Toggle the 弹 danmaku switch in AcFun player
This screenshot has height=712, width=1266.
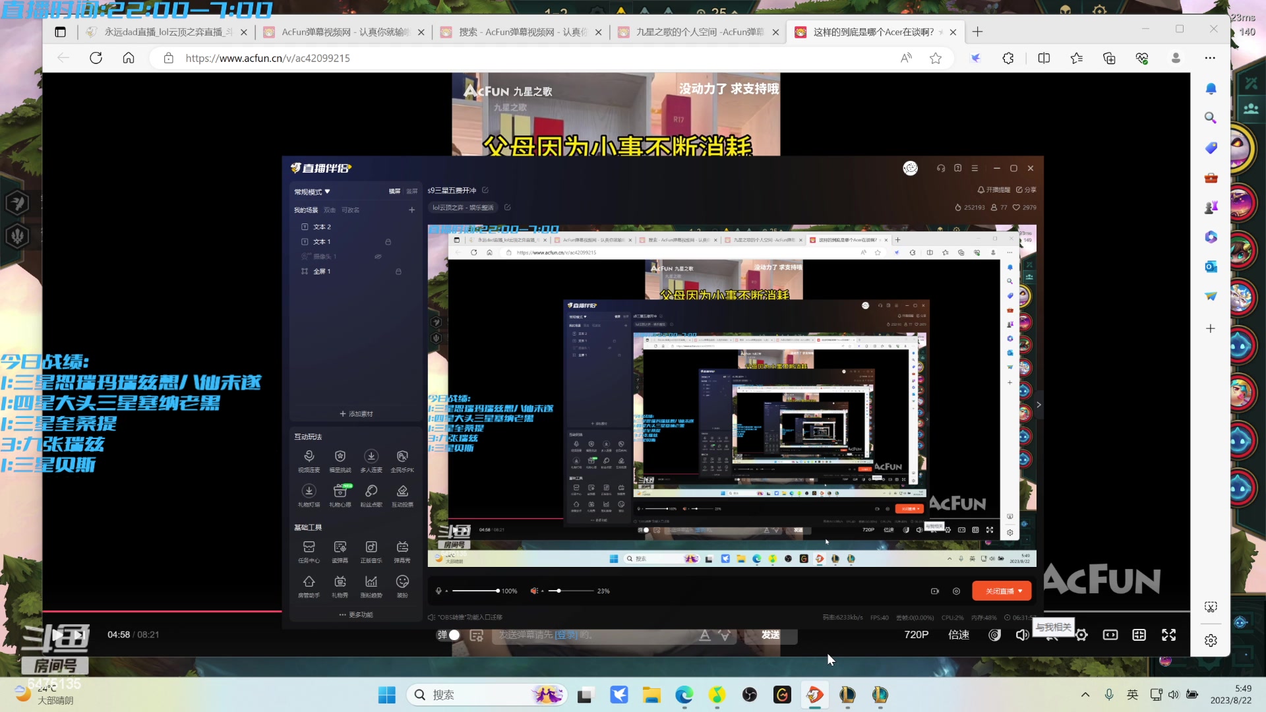pyautogui.click(x=449, y=634)
